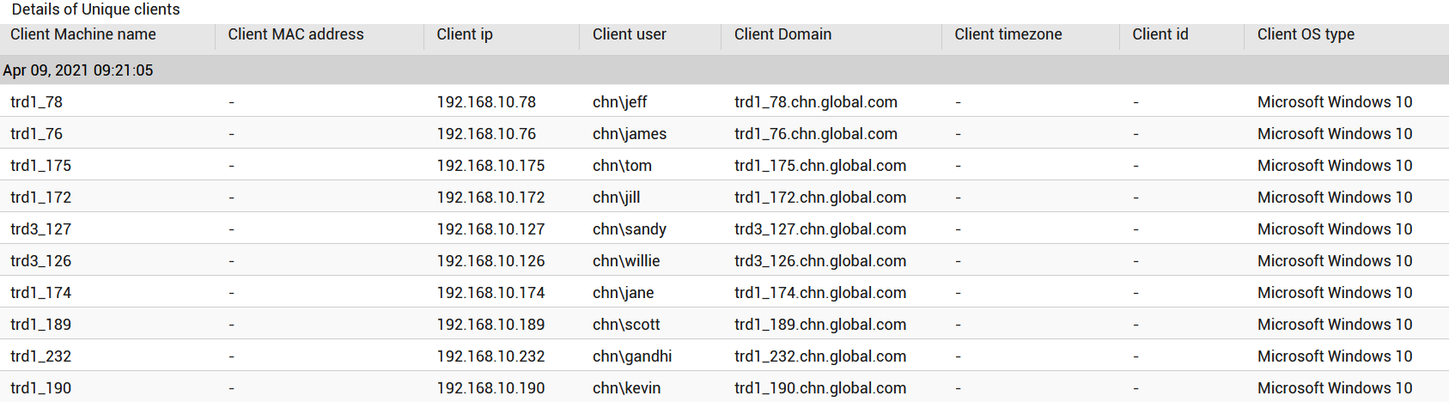Screen dimensions: 1449x402
Task: Click IP address 192.168.10.190
Action: (x=490, y=388)
